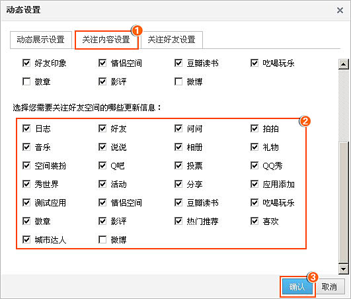Close the 动态设置 dialog with X

click(340, 10)
